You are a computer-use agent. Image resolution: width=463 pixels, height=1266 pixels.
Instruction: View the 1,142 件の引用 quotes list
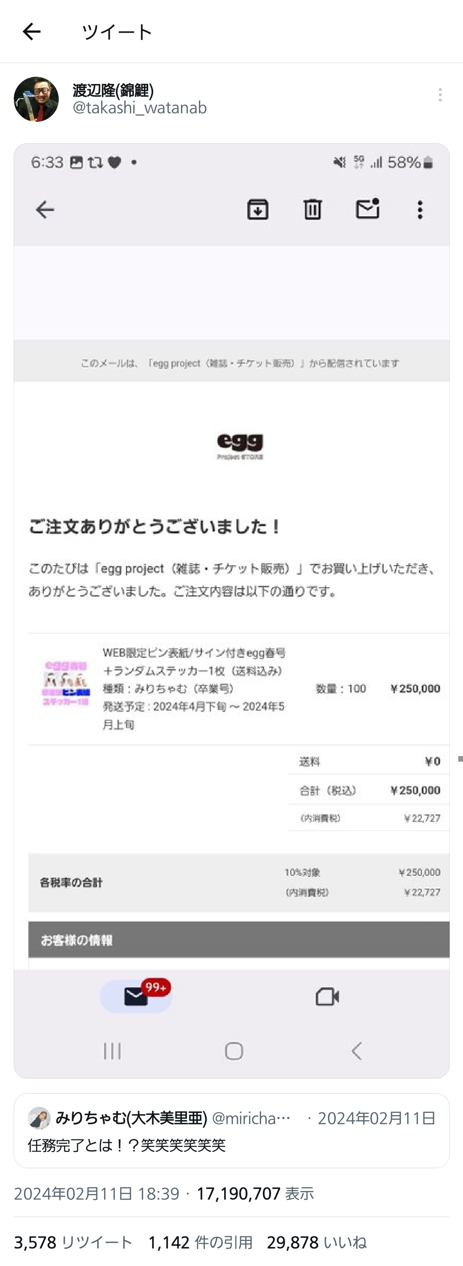(x=201, y=1242)
